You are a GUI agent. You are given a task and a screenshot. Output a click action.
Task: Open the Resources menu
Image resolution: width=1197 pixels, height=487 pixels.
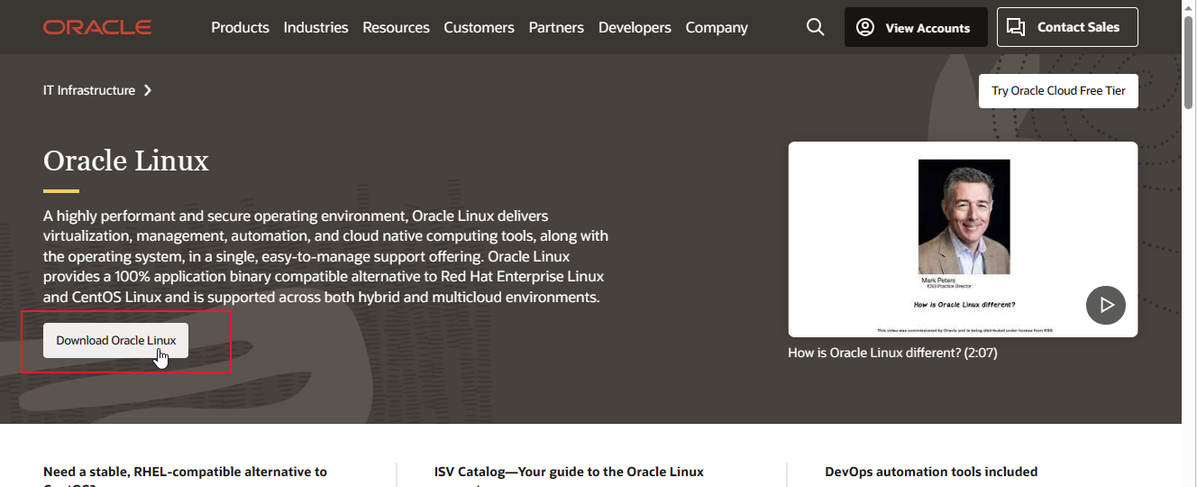click(x=396, y=27)
